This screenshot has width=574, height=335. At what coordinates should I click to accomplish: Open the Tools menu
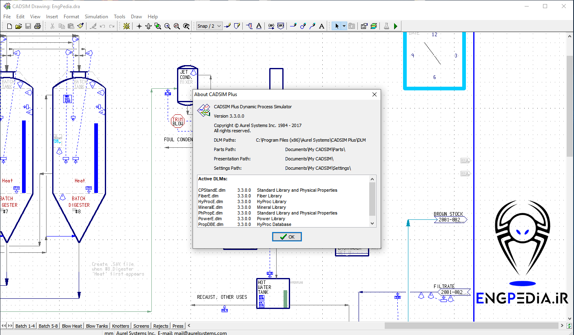[x=120, y=17]
